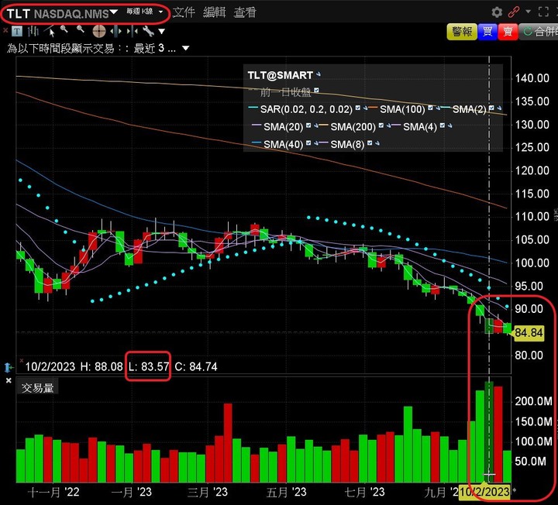This screenshot has height=505, width=558.
Task: Edit SMA(20) via its wrench icon
Action: [315, 126]
